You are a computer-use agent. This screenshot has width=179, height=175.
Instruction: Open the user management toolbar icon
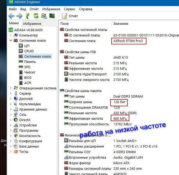44,16
